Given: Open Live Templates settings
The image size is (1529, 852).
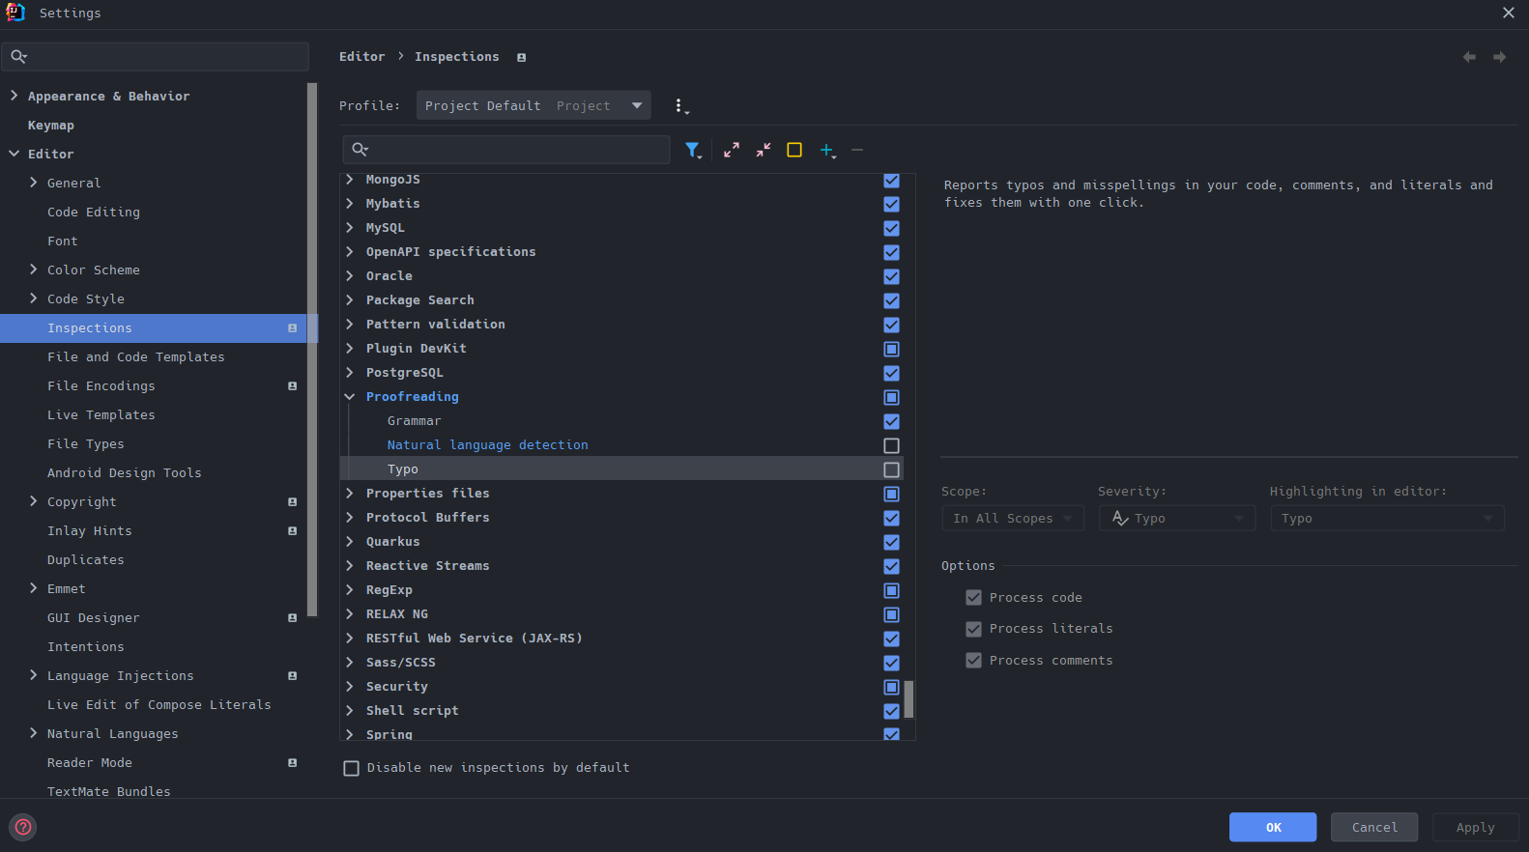Looking at the screenshot, I should click(x=101, y=415).
